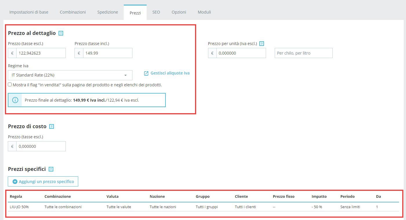Open help icon beside Prezzo di costo
406x220 pixels.
coord(52,126)
